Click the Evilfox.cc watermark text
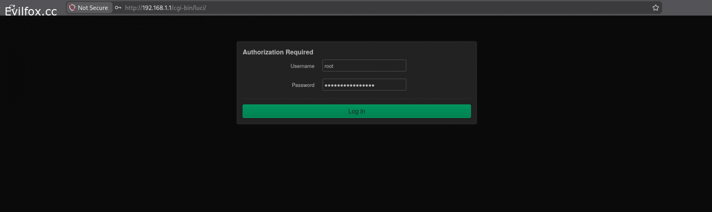Viewport: 712px width, 212px height. (31, 12)
